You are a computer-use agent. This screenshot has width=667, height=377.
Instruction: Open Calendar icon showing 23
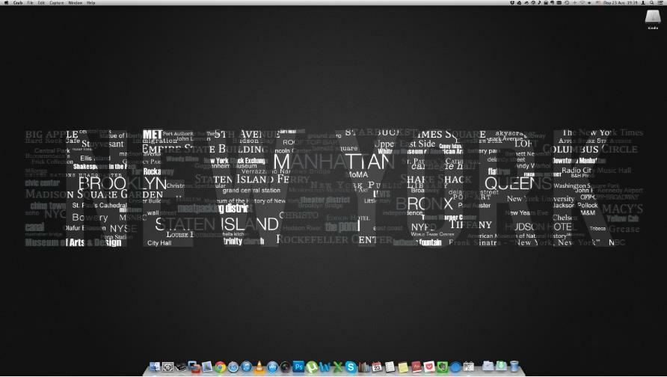pyautogui.click(x=376, y=367)
